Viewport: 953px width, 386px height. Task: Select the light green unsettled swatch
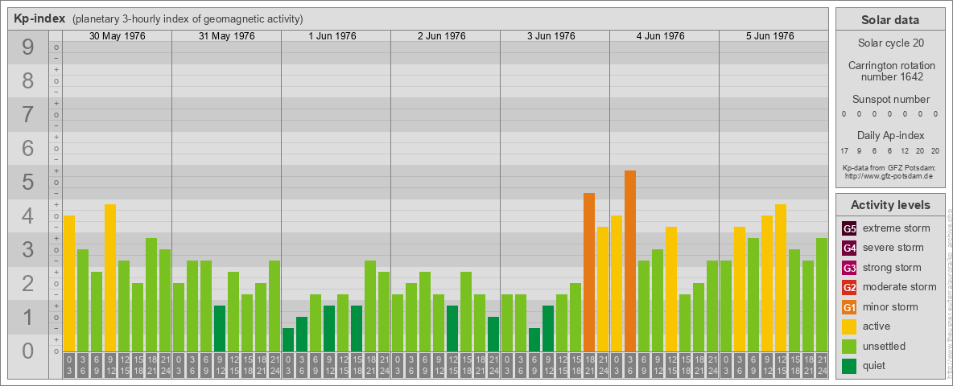(x=849, y=346)
